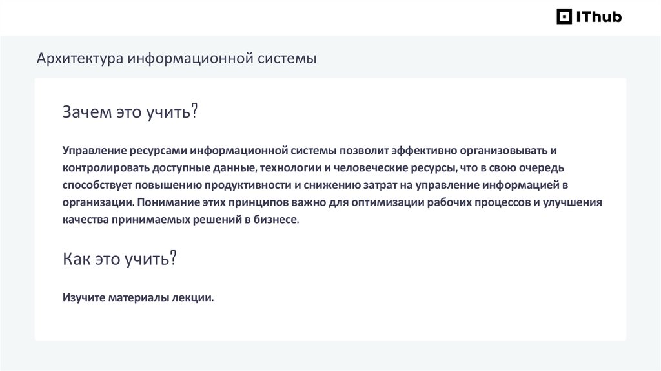Click the line starting 'организации. Понимание'
661x371 pixels.
click(332, 202)
